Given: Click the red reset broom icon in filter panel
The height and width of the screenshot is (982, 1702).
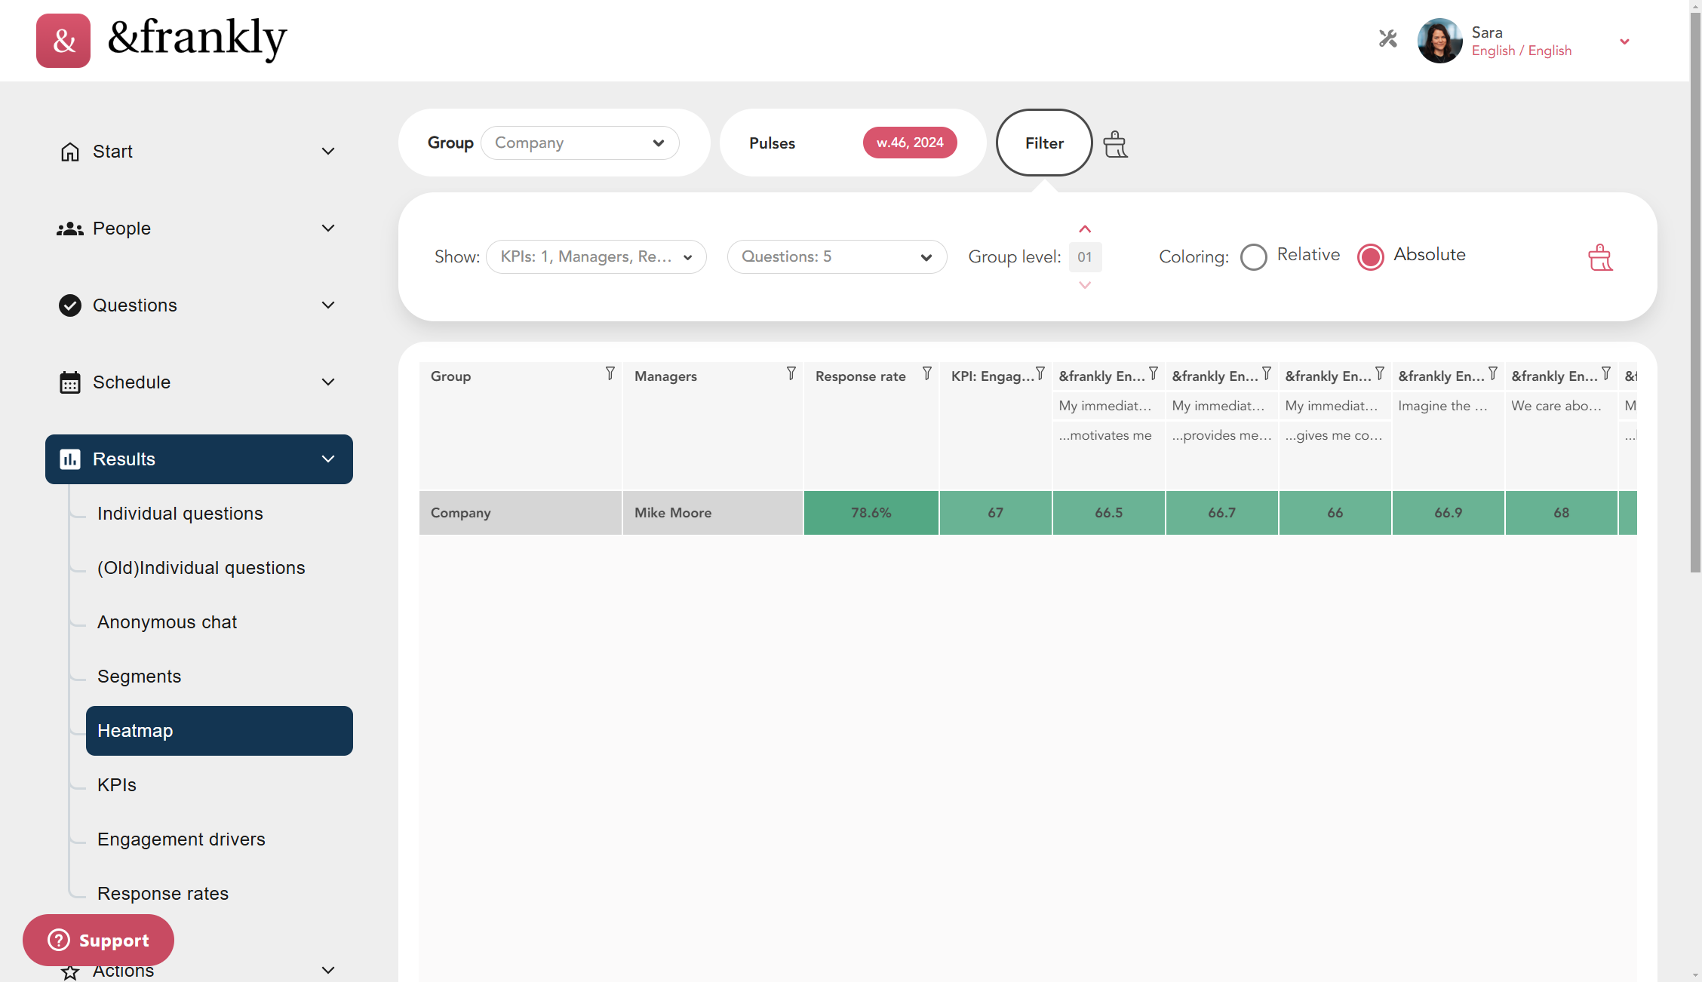Looking at the screenshot, I should [x=1600, y=257].
